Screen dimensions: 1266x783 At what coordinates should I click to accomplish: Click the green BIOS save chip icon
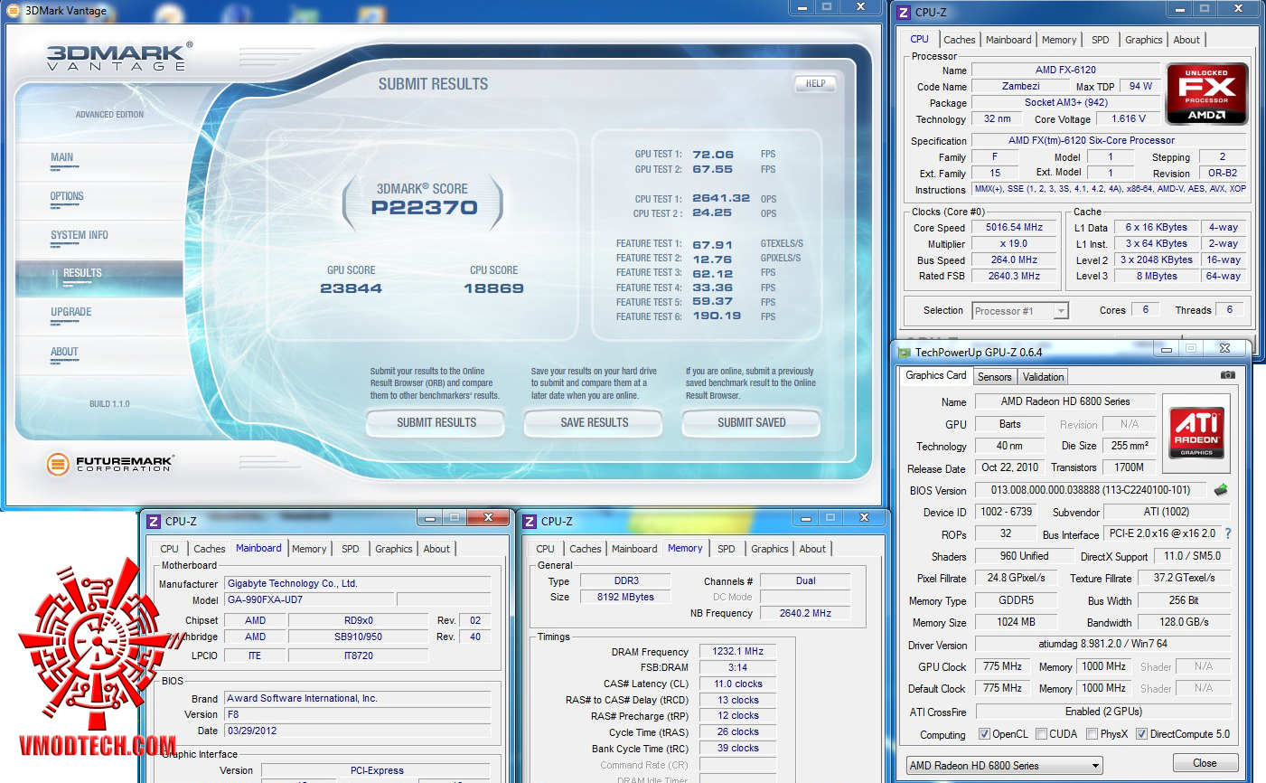coord(1221,490)
